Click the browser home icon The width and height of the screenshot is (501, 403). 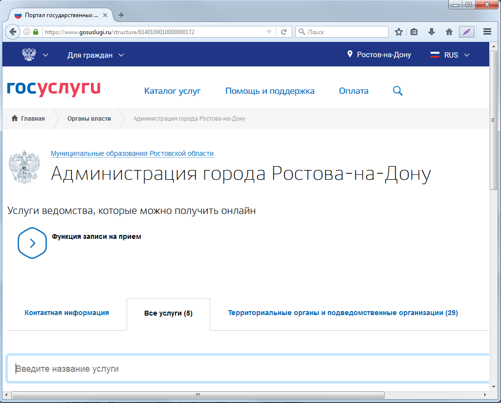tap(449, 32)
